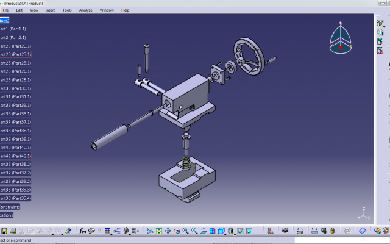The image size is (390, 244).
Task: Click the Design Table icon
Action: tap(107, 231)
